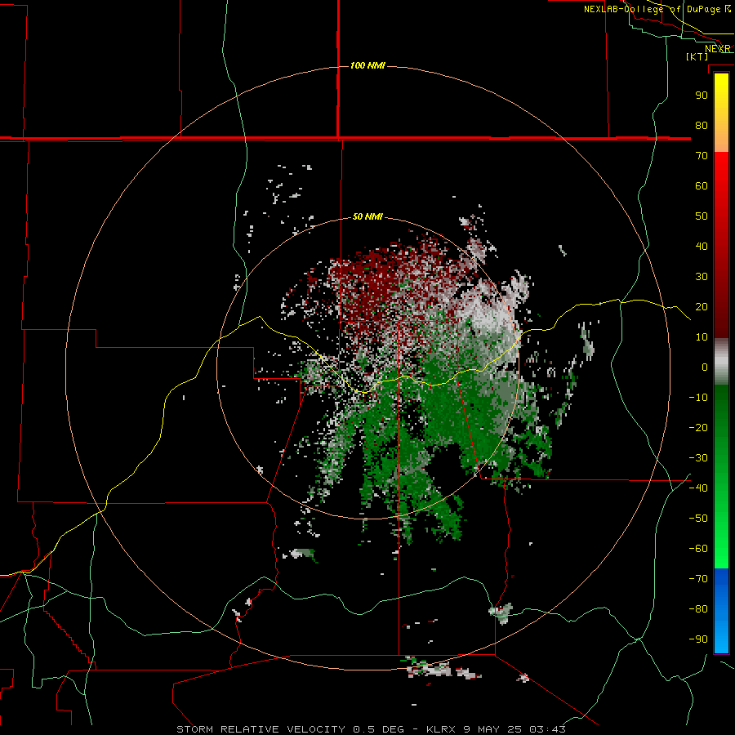This screenshot has height=735, width=735.
Task: Pick the "-40" label on velocity scale
Action: [x=698, y=488]
